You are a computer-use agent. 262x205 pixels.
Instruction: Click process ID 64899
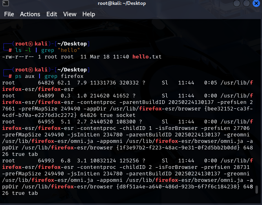46,96
